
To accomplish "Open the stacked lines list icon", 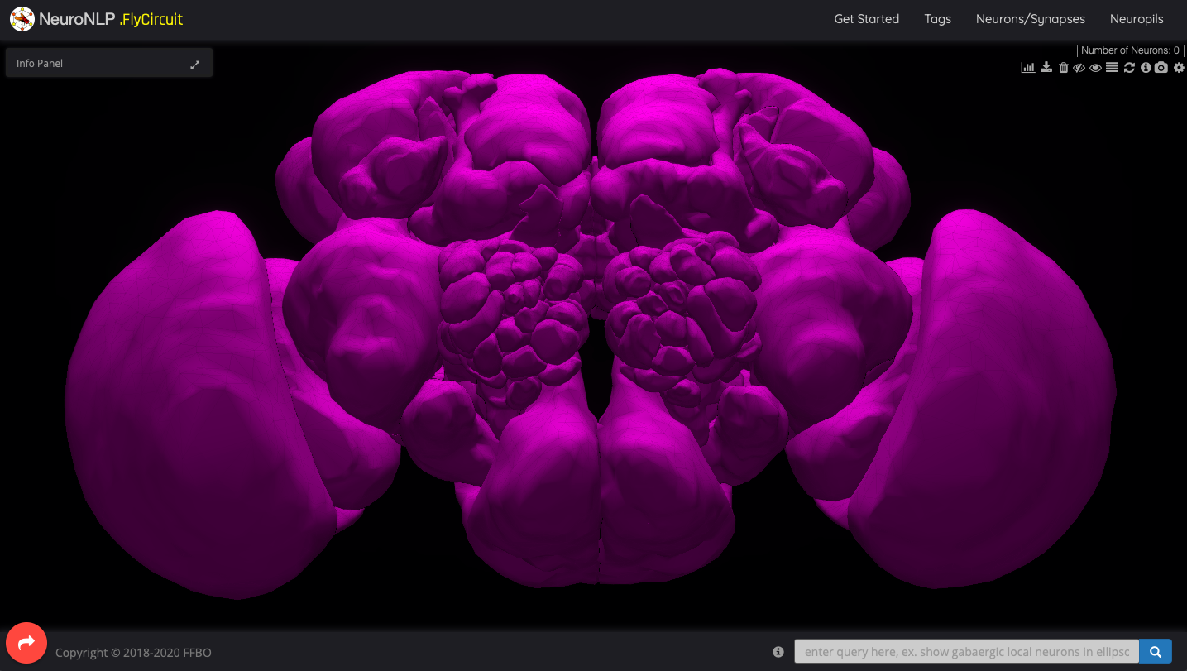I will pyautogui.click(x=1112, y=67).
